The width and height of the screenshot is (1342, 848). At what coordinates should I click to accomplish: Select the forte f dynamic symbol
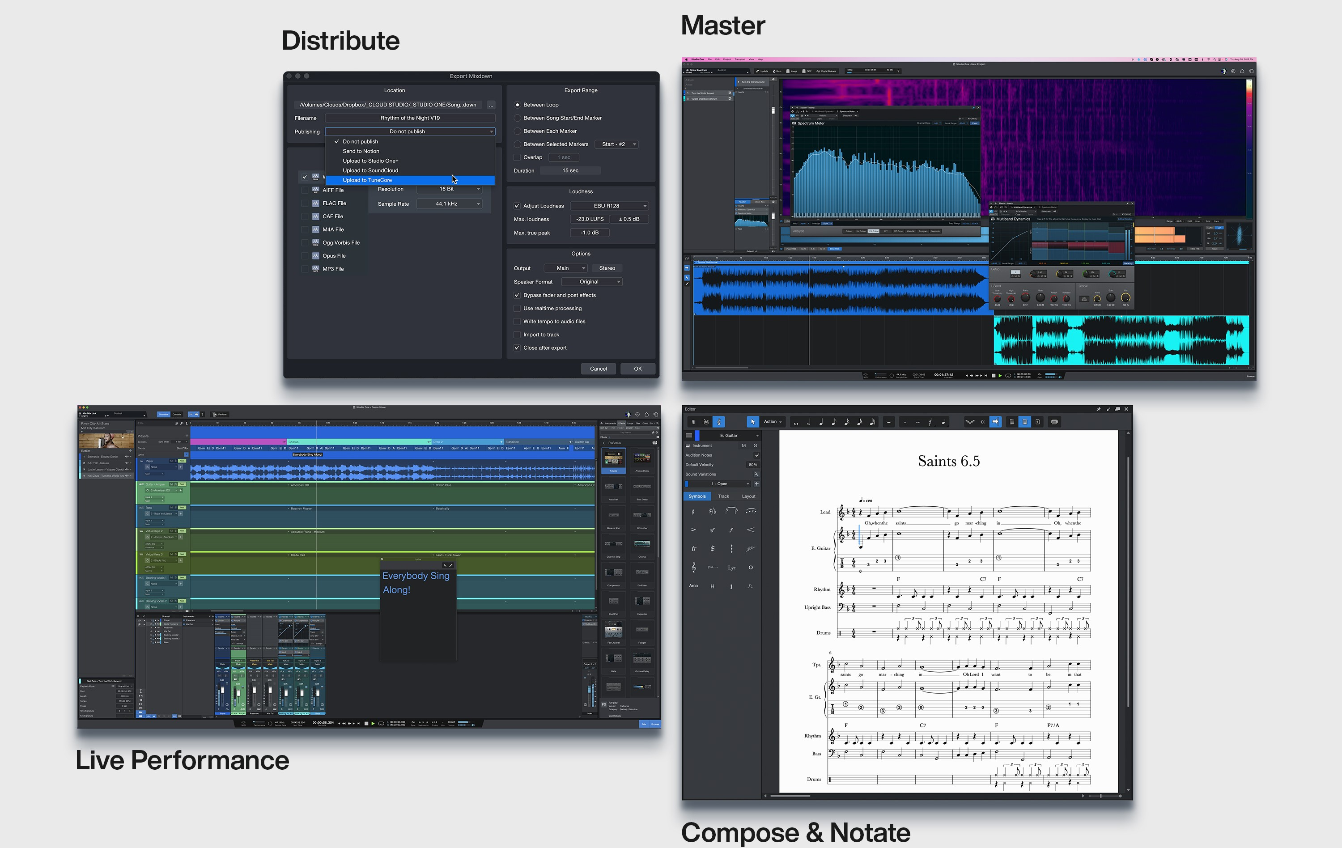point(731,530)
